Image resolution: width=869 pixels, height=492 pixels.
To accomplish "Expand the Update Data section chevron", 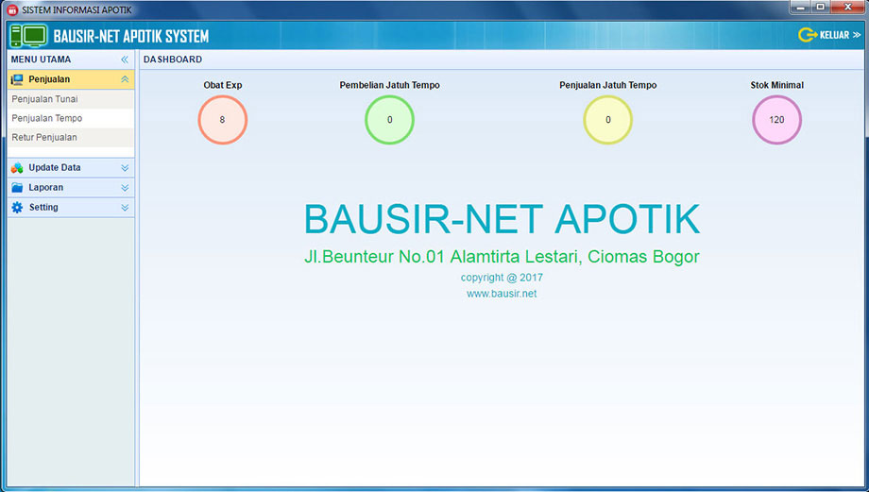I will coord(125,168).
